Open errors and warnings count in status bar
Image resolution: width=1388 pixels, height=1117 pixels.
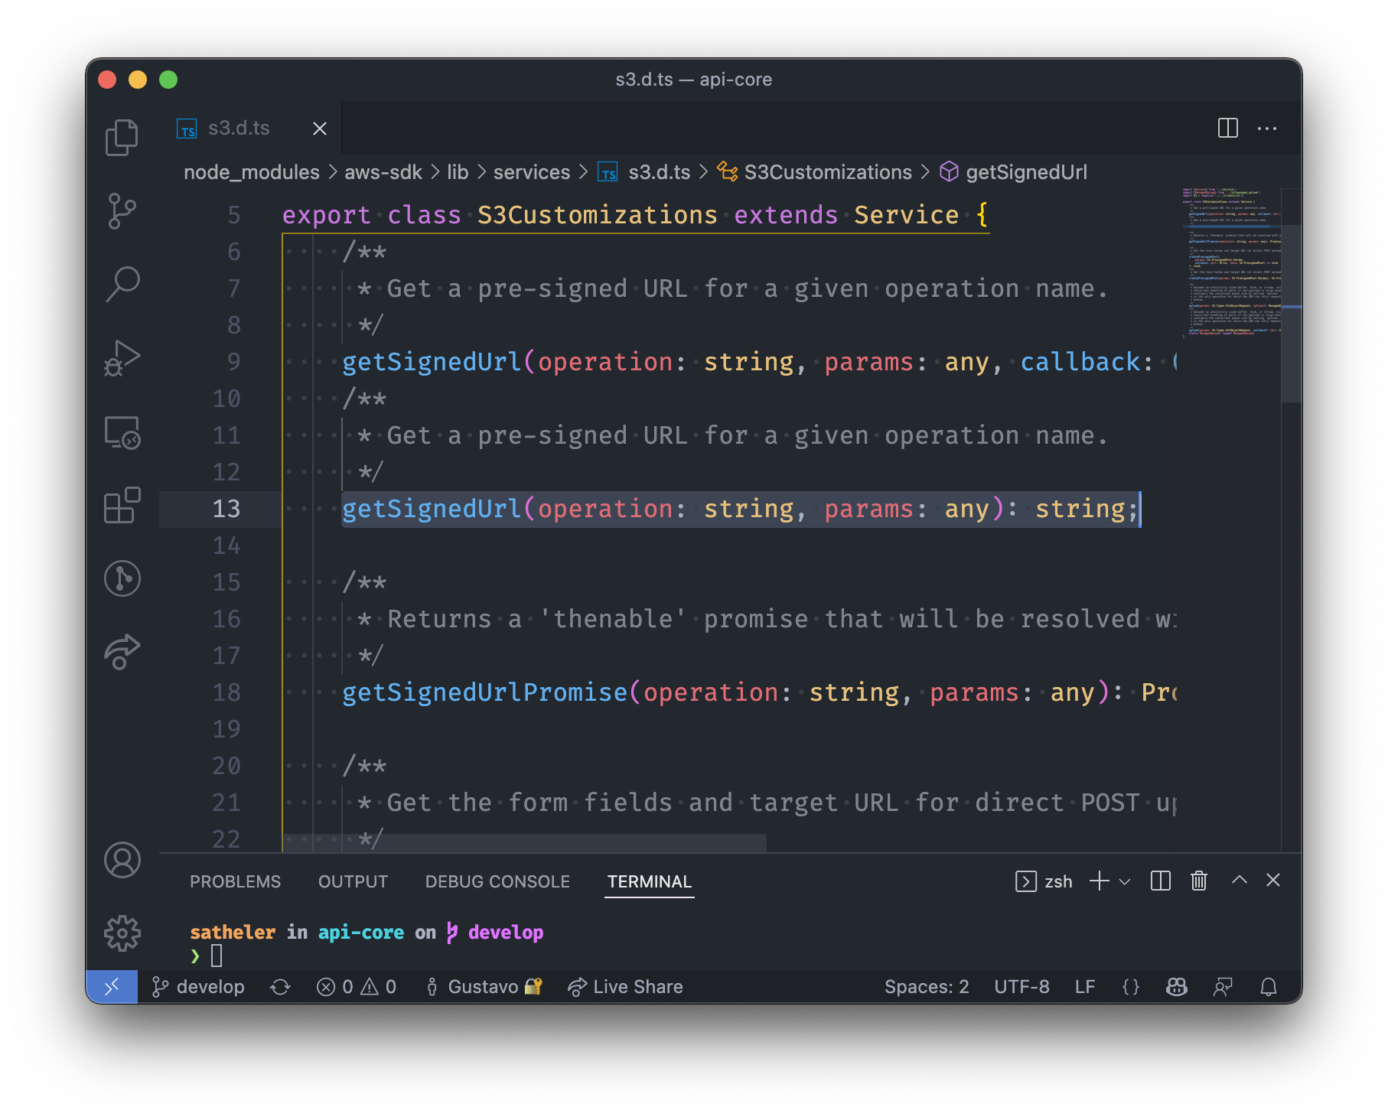click(357, 987)
